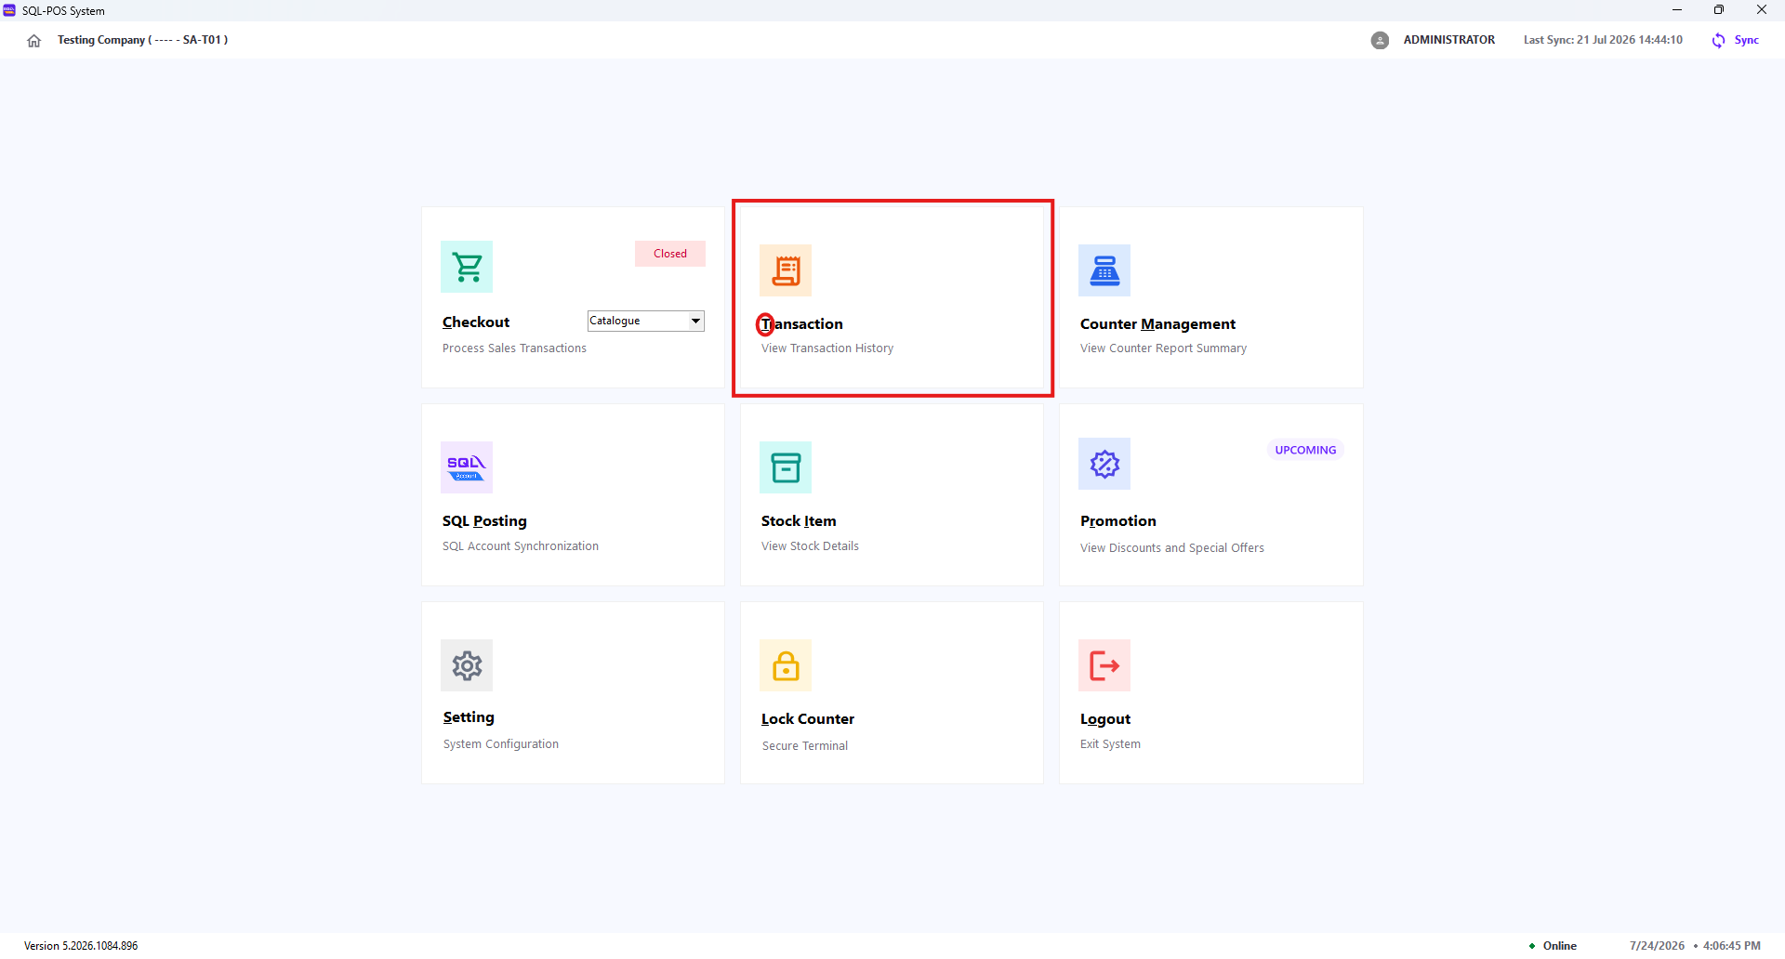Click the teal Stock Item box icon

tap(786, 467)
